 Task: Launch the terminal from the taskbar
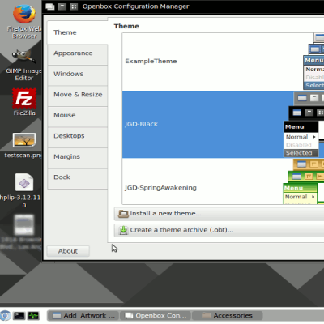19,315
